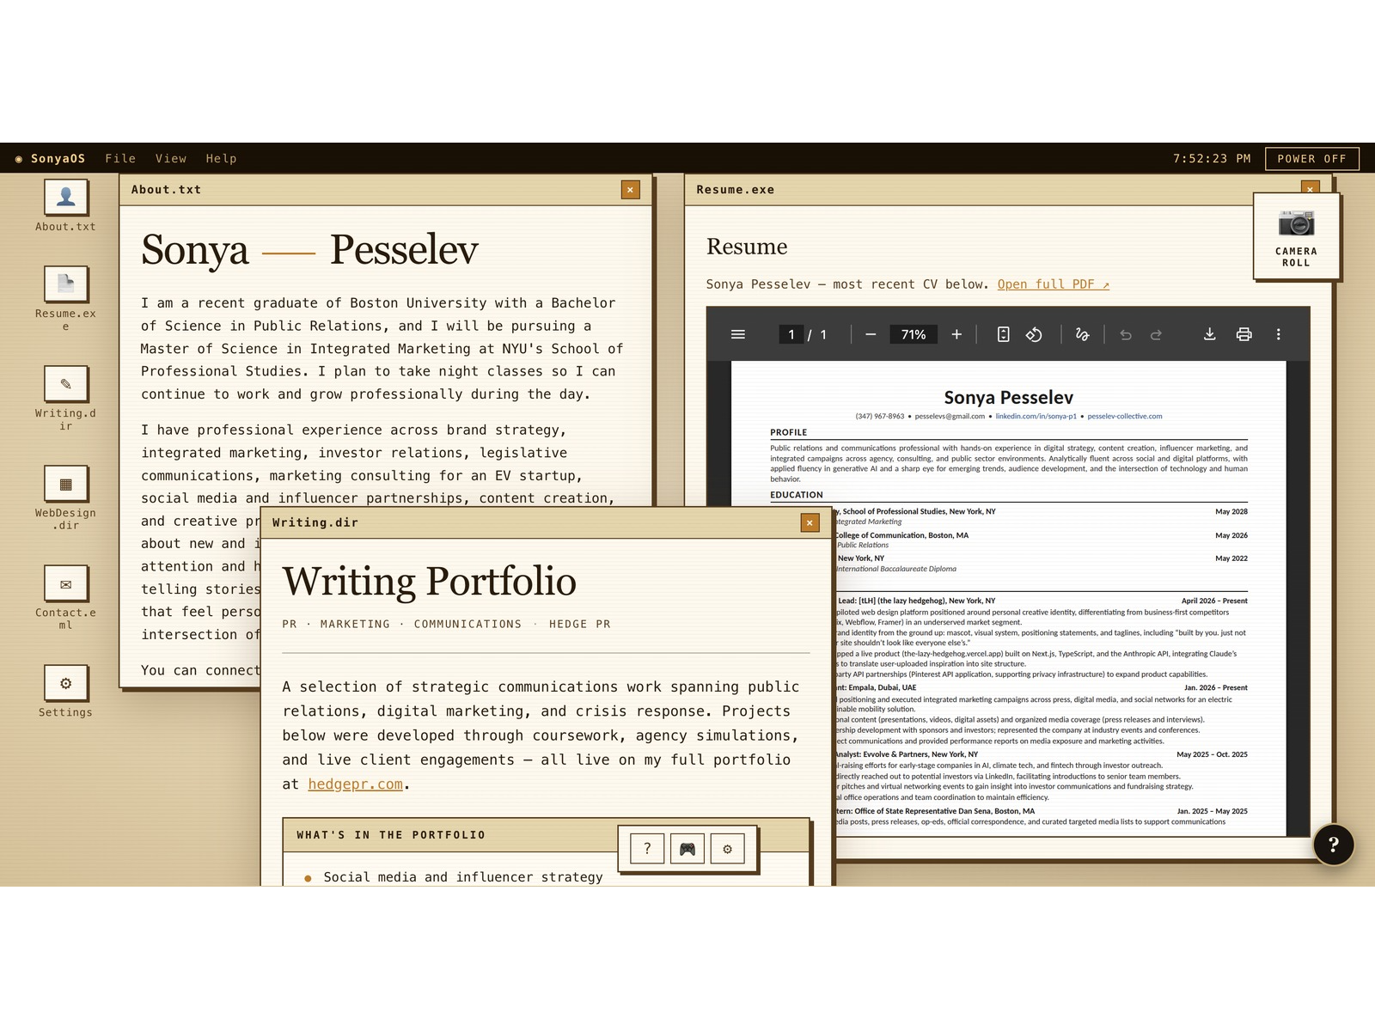
Task: Print the resume PDF
Action: tap(1244, 334)
